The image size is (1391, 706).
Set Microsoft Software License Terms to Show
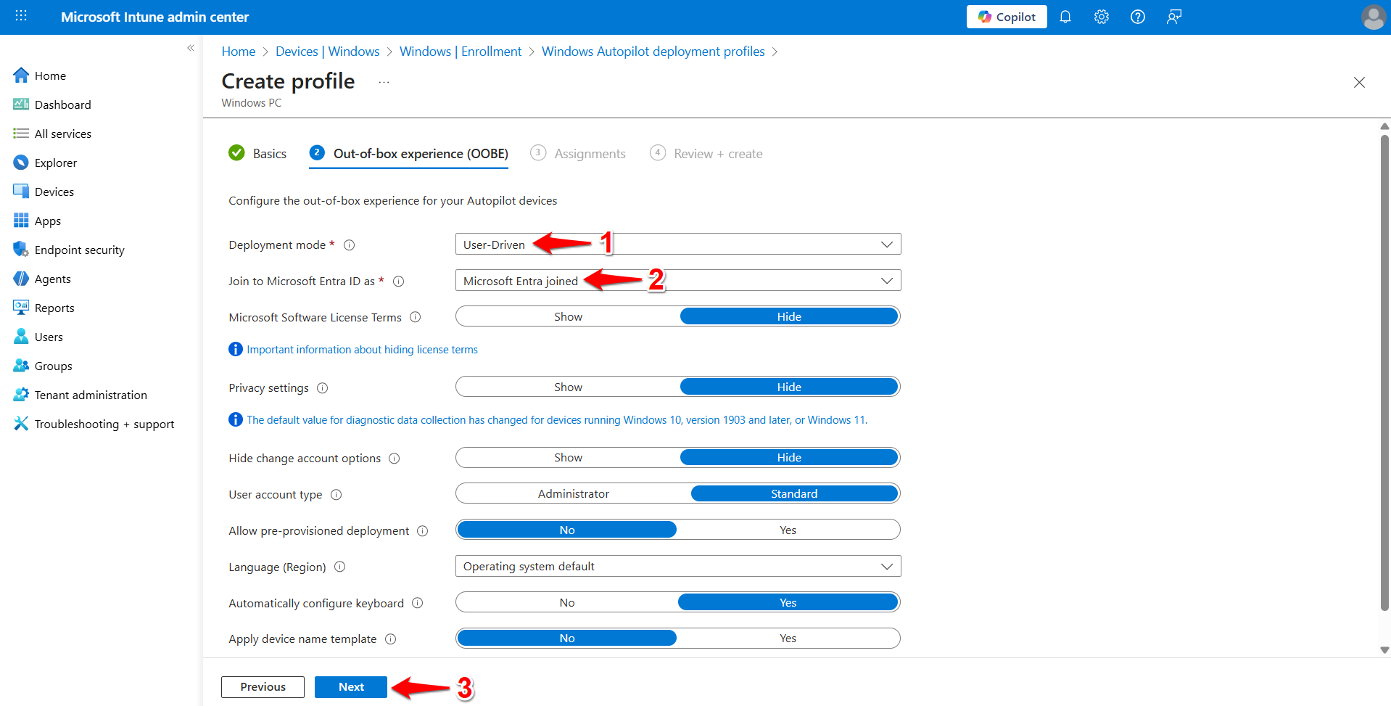[x=568, y=316]
